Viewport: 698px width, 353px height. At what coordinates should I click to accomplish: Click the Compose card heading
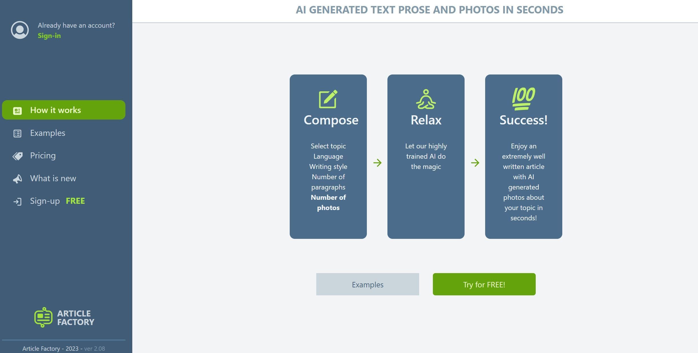[x=331, y=120]
